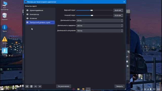Click the pause icon in the OBS window behind
Screen dimensions: 162x91
pyautogui.click(x=127, y=61)
